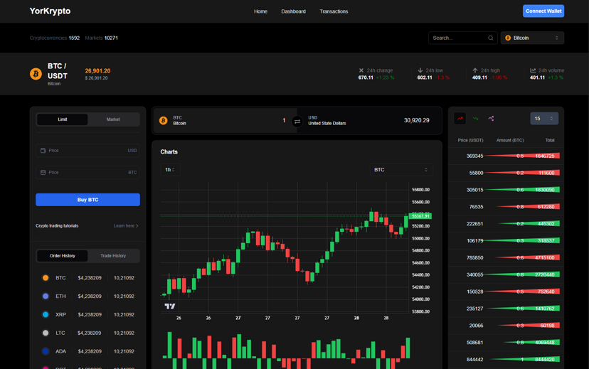Select order book row with price 235127
The height and width of the screenshot is (369, 589).
pyautogui.click(x=506, y=309)
